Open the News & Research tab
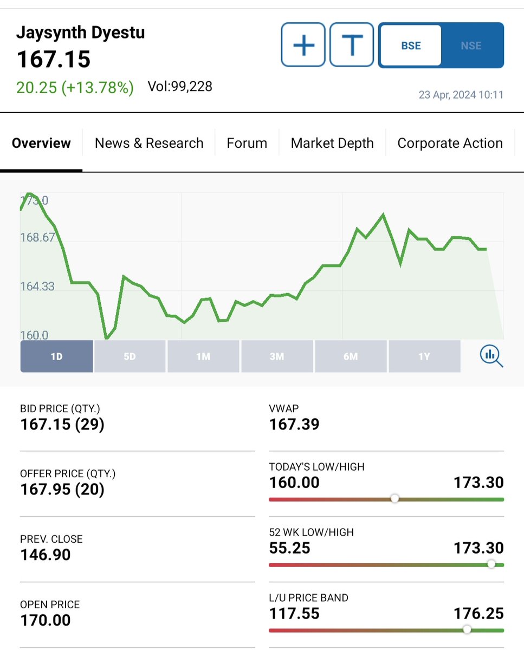524x650 pixels. [149, 144]
